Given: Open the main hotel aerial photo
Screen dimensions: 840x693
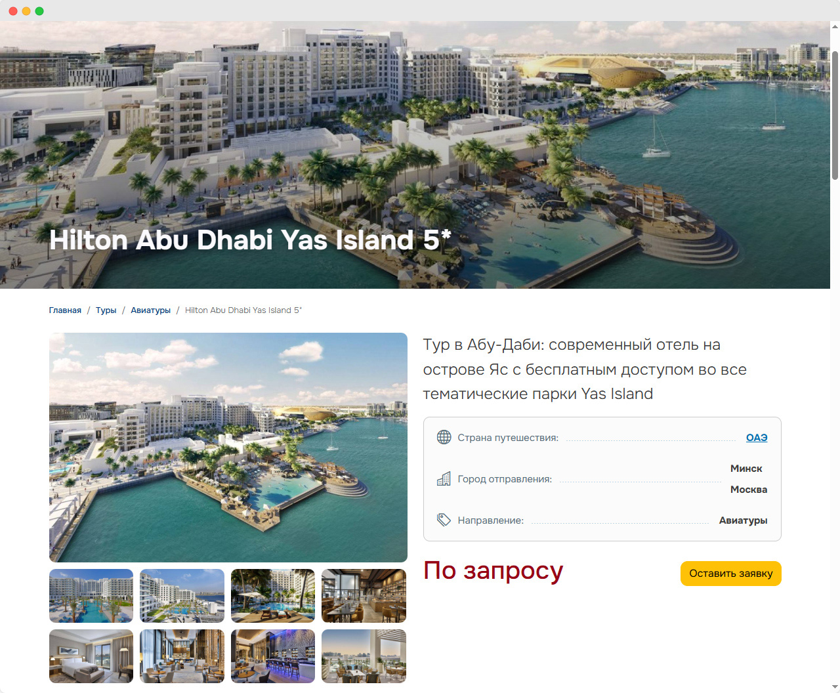Looking at the screenshot, I should click(x=228, y=448).
